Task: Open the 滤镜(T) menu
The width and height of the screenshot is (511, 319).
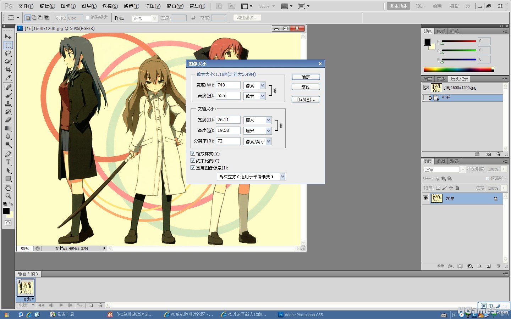Action: click(x=131, y=6)
